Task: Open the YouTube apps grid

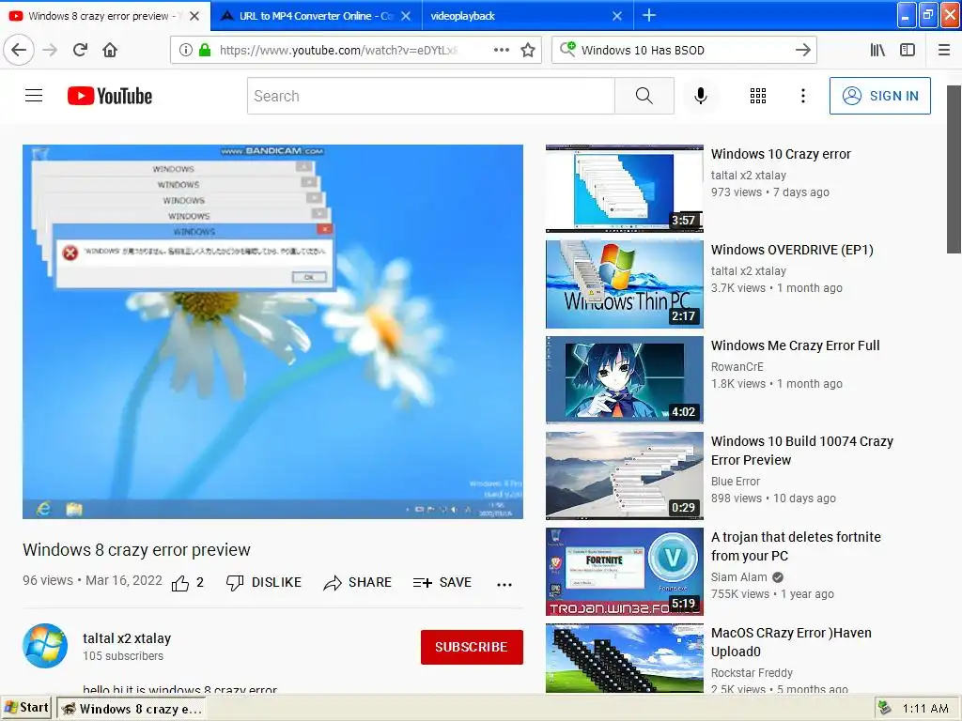Action: point(758,96)
